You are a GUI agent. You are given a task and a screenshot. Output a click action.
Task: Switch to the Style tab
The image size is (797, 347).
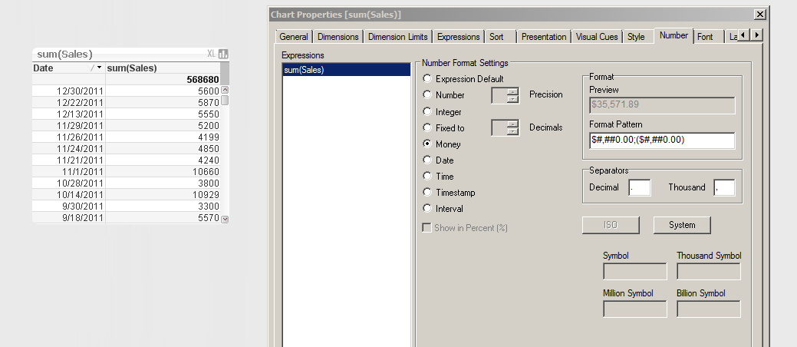637,37
